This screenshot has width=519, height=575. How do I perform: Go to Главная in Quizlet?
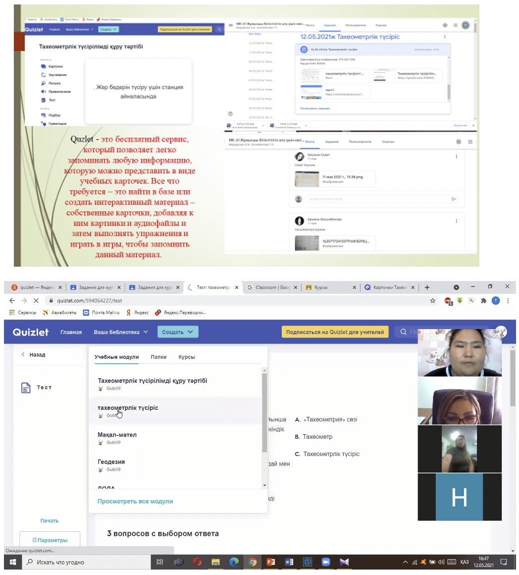click(x=71, y=332)
